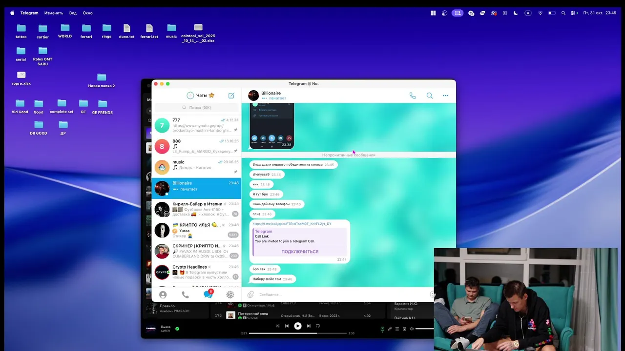Toggle Spotify shuffle
The image size is (625, 351).
click(x=277, y=326)
